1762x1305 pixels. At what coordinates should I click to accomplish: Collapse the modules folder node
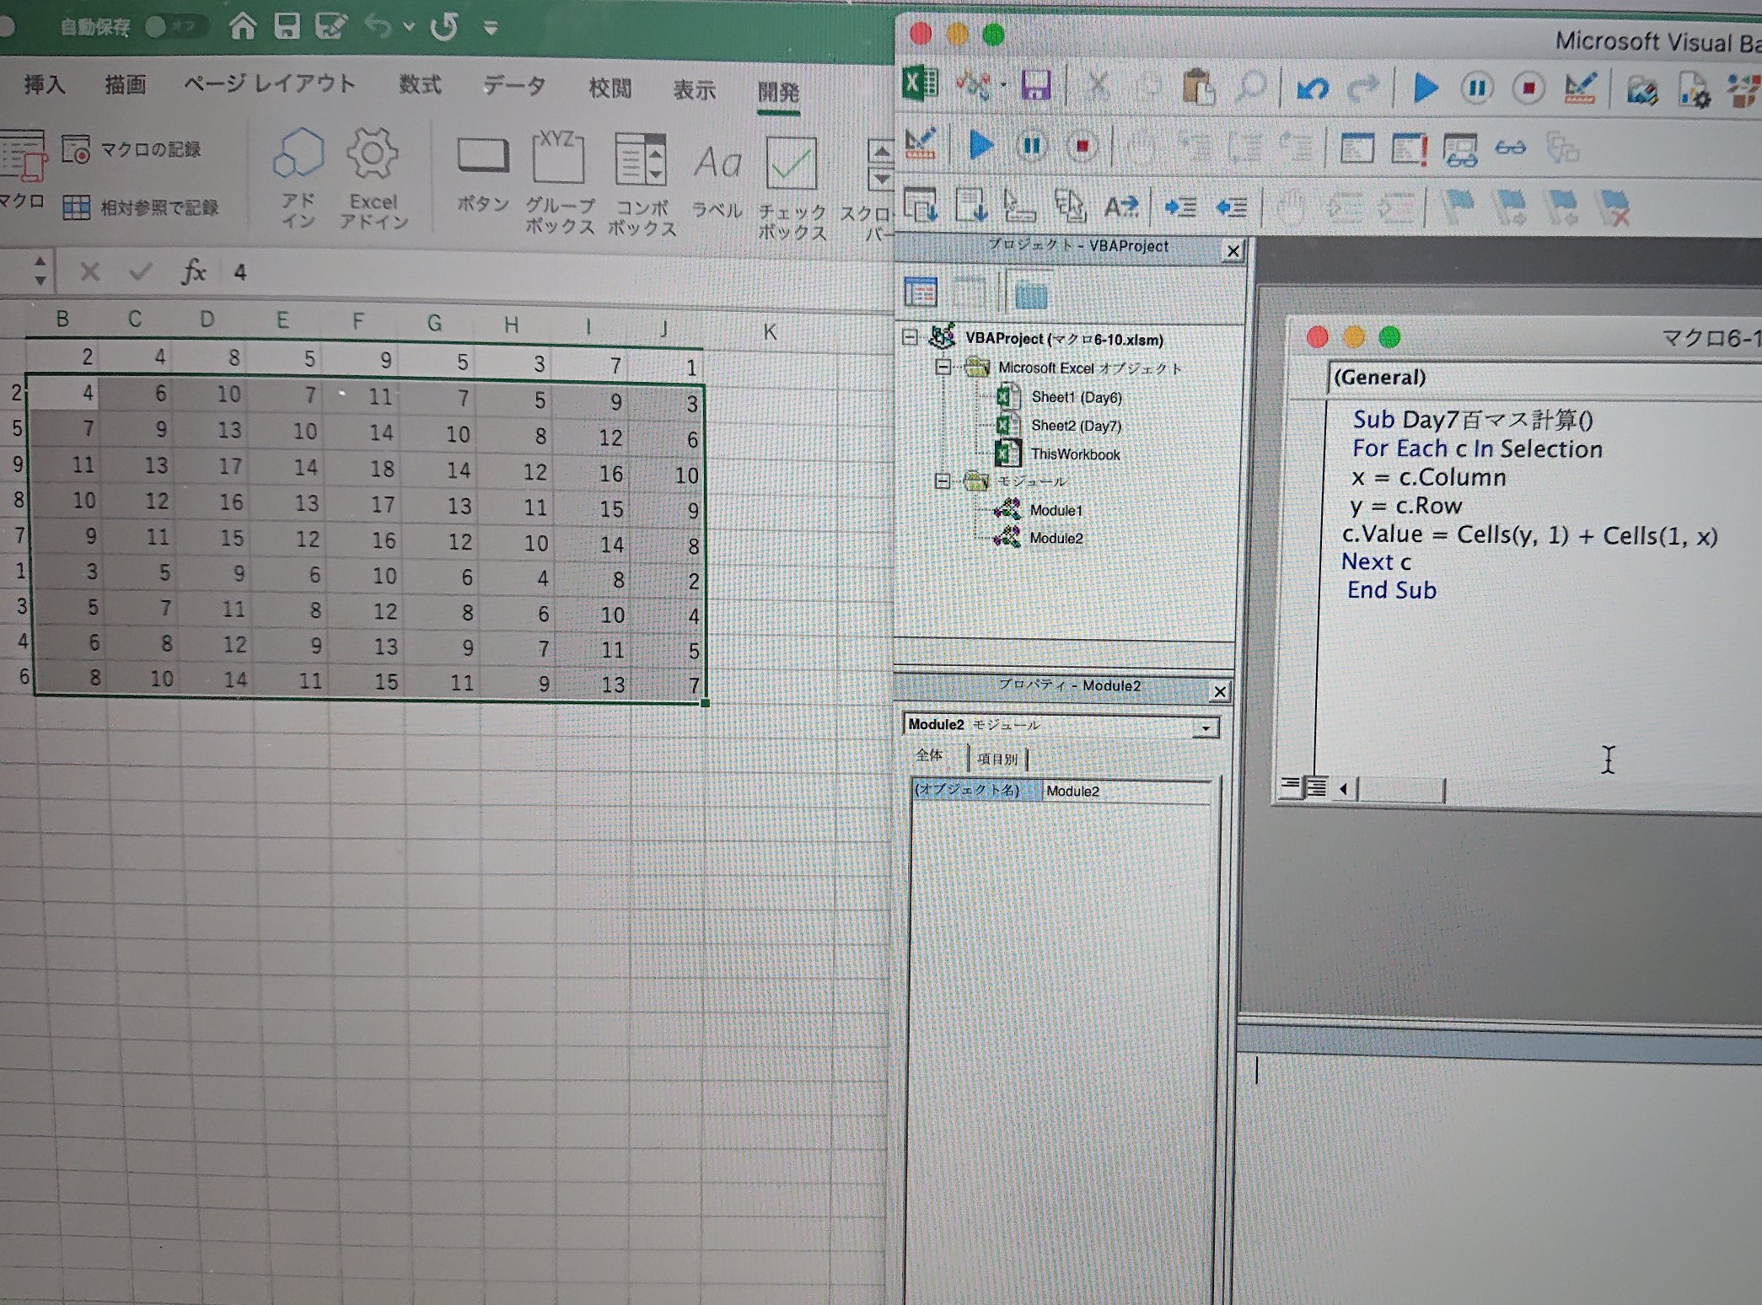click(x=943, y=481)
